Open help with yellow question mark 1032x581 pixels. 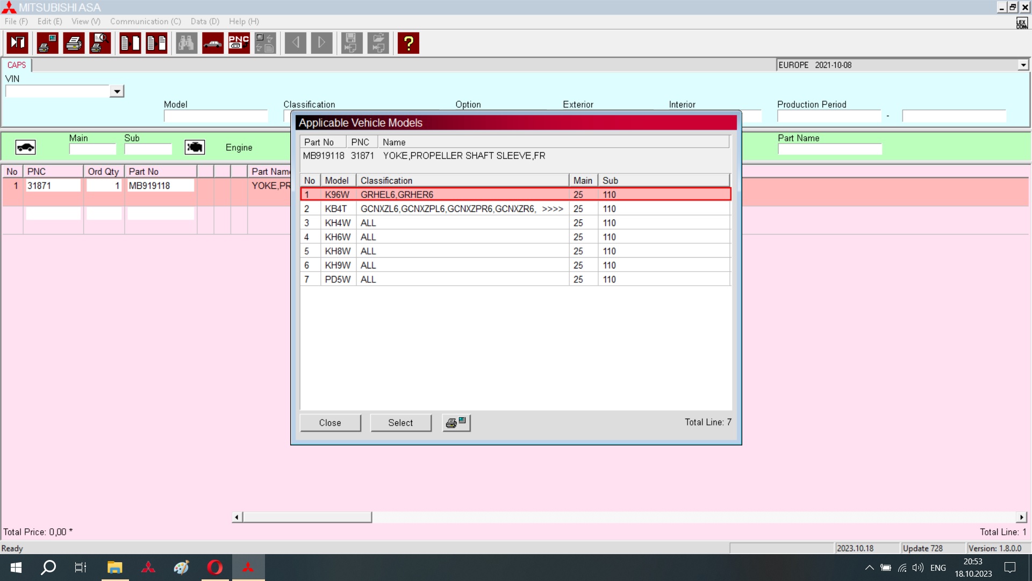pos(408,43)
